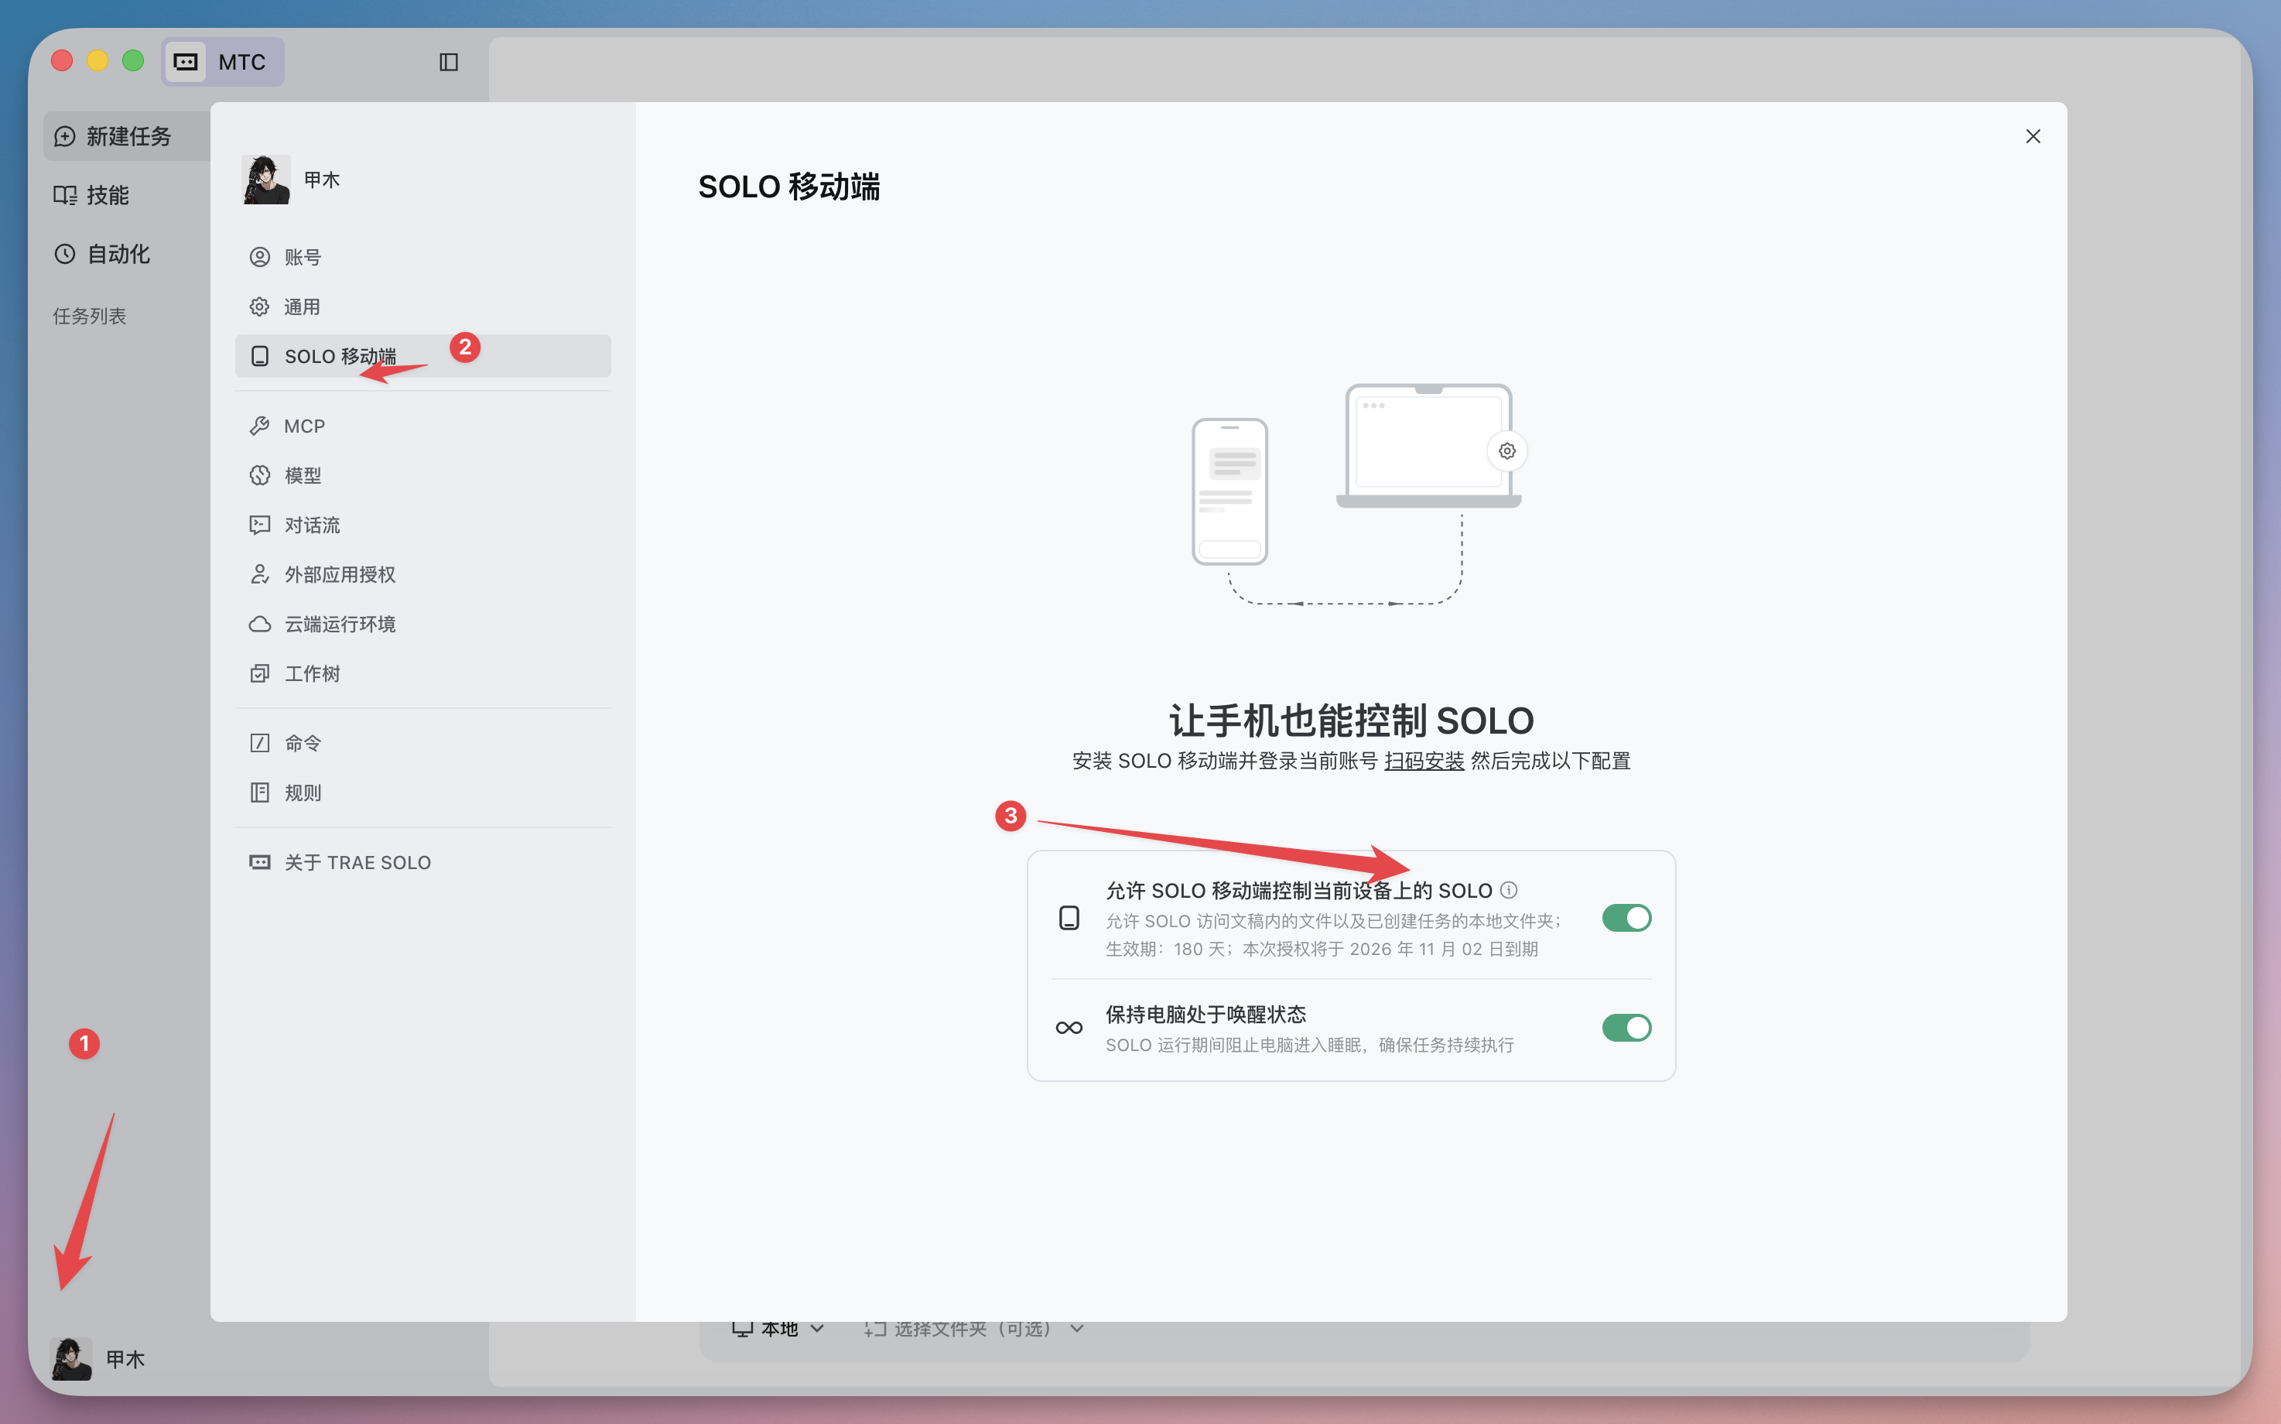Viewport: 2281px width, 1424px height.
Task: Open the 选择文件夹（可选） dropdown
Action: pyautogui.click(x=974, y=1329)
